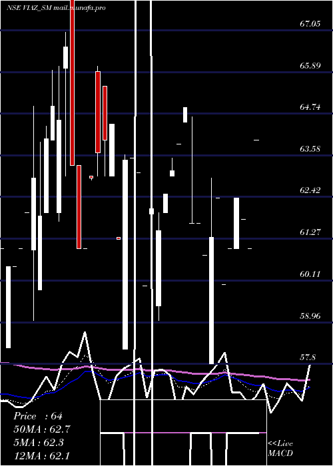Click the 65.89 price level label
This screenshot has height=466, width=333.
[x=310, y=65]
